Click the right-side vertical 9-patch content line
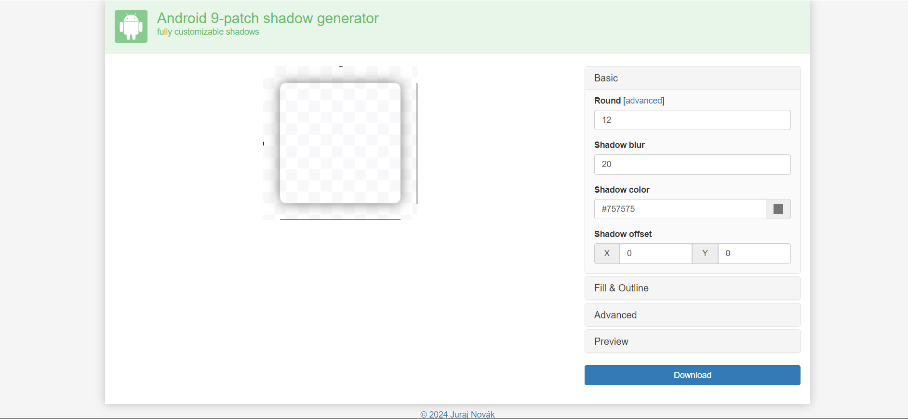The width and height of the screenshot is (908, 419). point(417,143)
